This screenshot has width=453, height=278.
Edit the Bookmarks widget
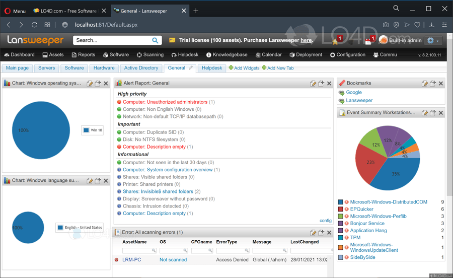coord(425,83)
